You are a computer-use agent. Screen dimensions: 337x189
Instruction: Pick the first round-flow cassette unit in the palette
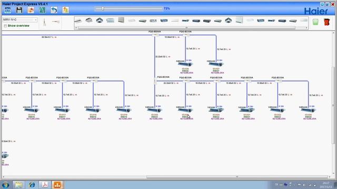100,20
